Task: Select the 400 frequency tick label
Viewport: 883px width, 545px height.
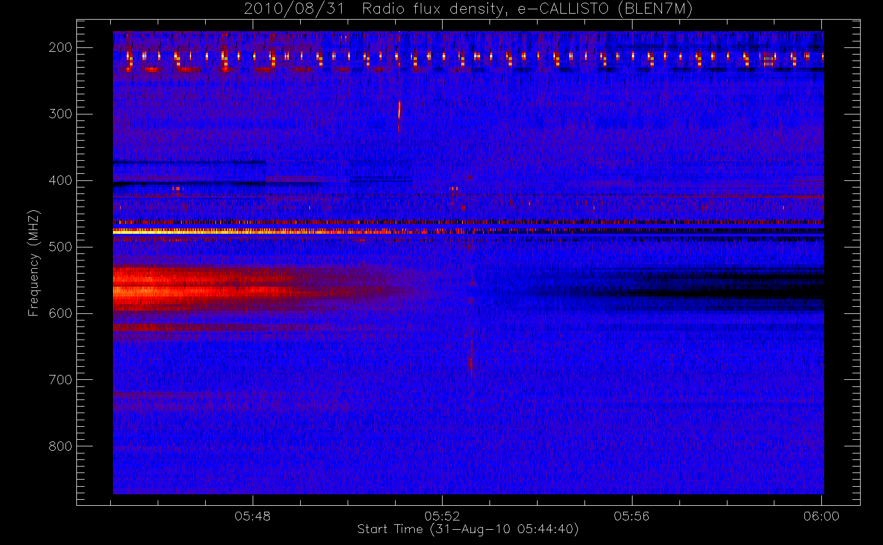Action: pos(61,180)
